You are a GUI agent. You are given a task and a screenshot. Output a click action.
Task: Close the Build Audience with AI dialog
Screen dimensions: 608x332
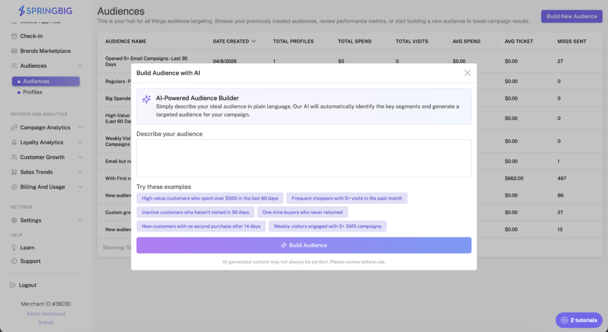point(467,73)
